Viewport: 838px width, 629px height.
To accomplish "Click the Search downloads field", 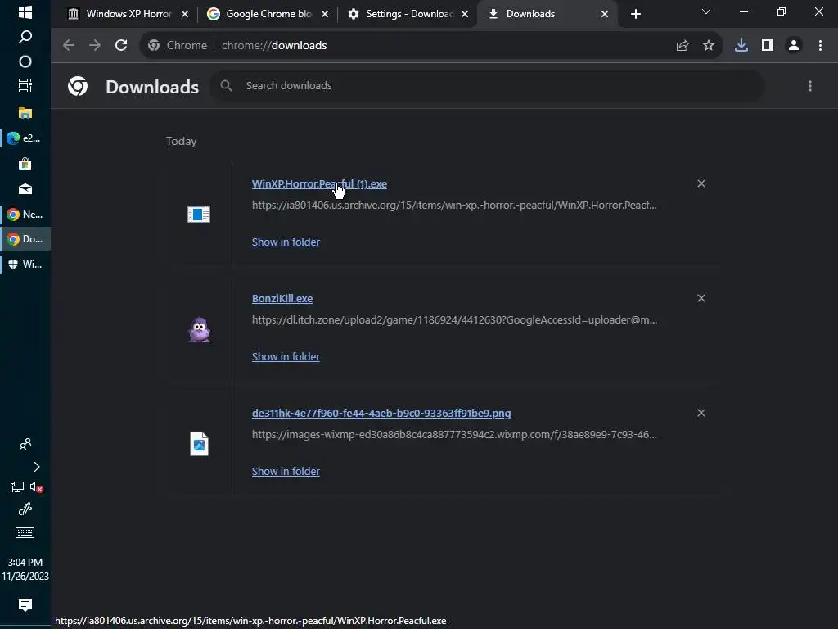I will [488, 85].
